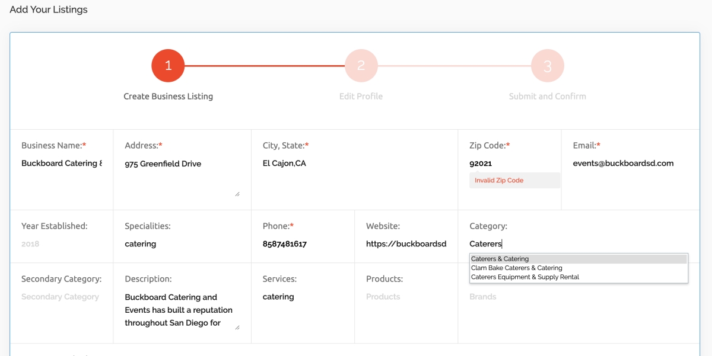Click the Edit Profile step label
Viewport: 712px width, 356px height.
361,96
